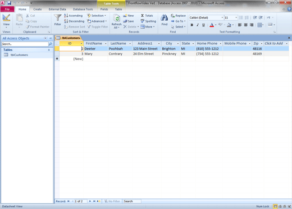Screen dimensions: 292x209
Task: Click the record Search box
Action: pos(132,201)
